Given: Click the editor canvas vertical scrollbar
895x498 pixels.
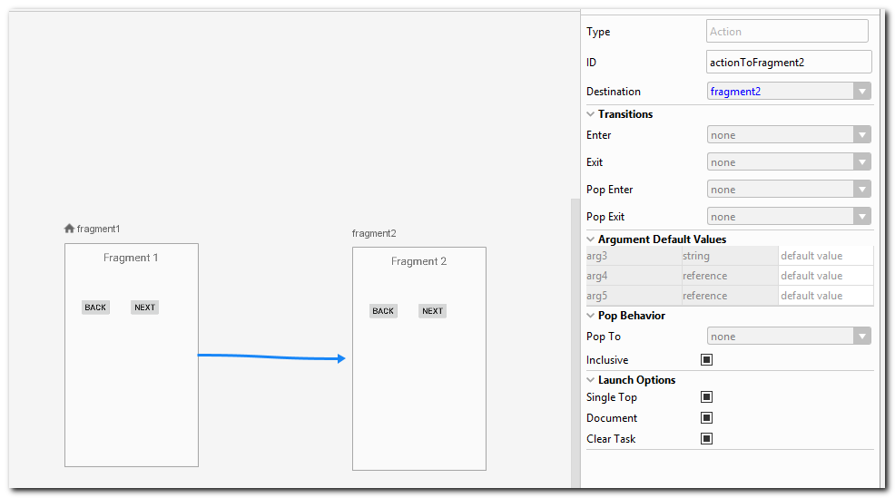Looking at the screenshot, I should 575,345.
